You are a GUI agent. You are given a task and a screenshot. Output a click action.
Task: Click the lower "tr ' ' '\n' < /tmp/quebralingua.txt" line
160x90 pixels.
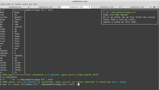[x=26, y=79]
